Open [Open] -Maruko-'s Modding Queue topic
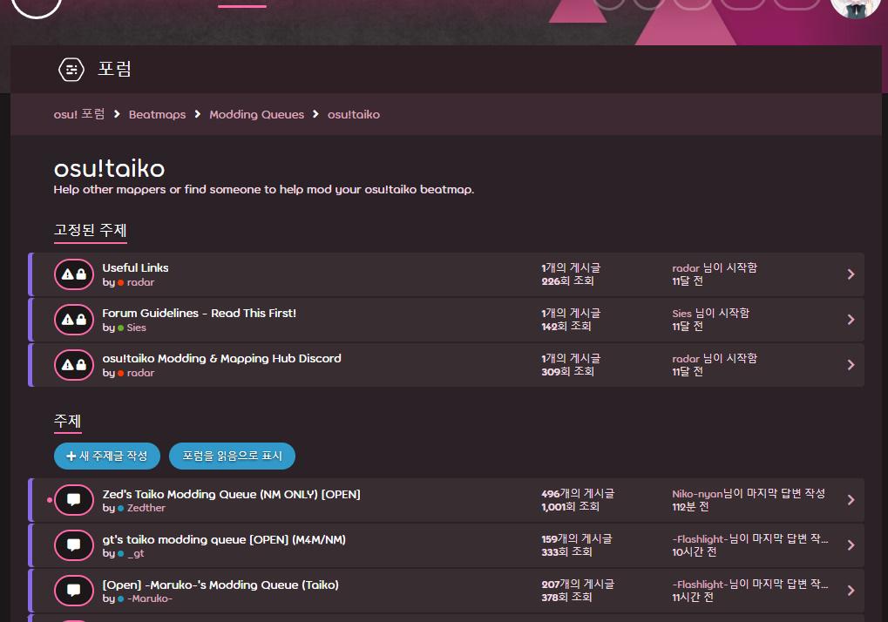This screenshot has height=622, width=888. (x=220, y=585)
